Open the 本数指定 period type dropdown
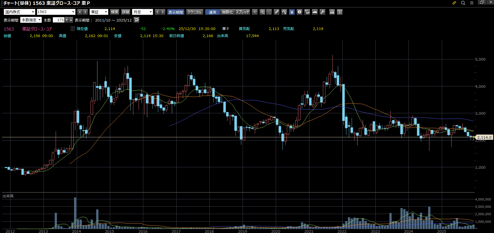Image resolution: width=494 pixels, height=233 pixels. click(31, 20)
